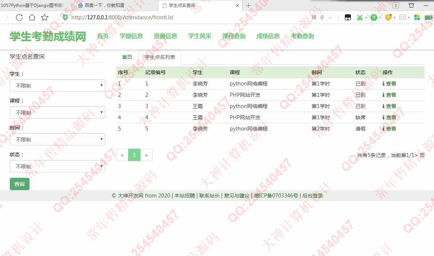This screenshot has height=256, width=434.
Task: Click the lightning speed mode icon
Action: point(322,17)
